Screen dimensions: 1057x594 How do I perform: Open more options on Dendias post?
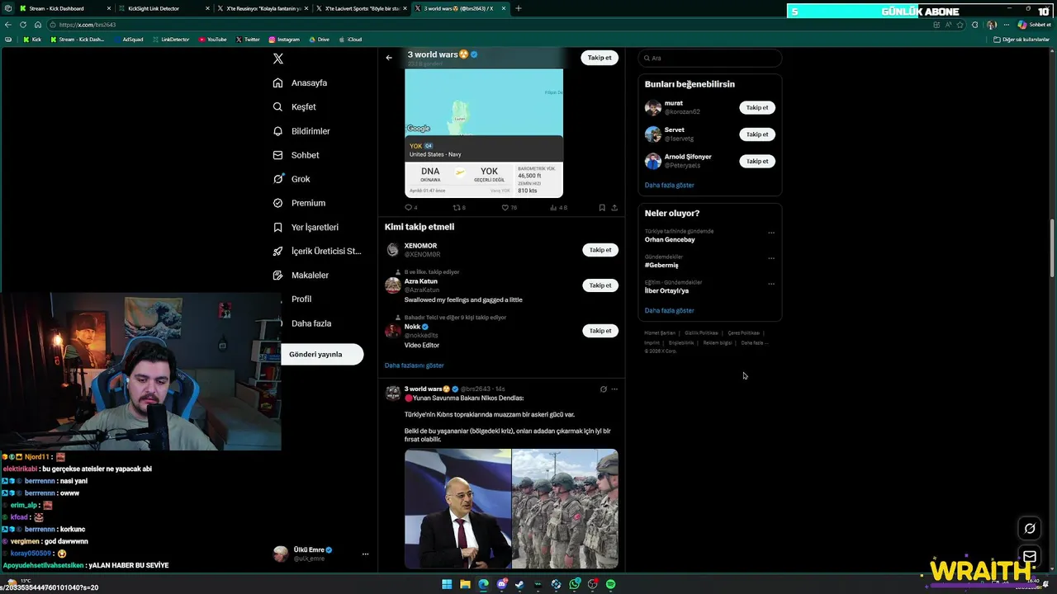[x=614, y=389]
